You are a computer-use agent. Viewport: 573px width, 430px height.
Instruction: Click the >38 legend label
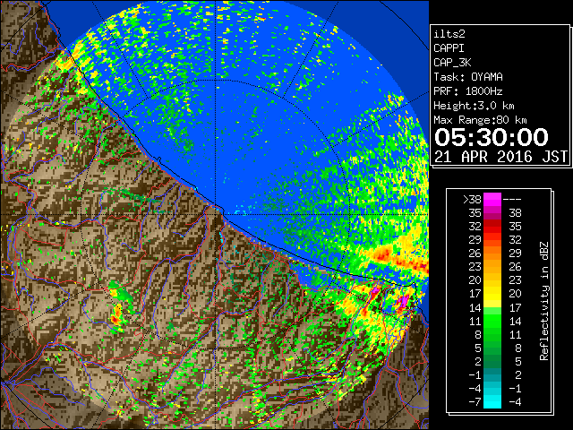coord(472,200)
